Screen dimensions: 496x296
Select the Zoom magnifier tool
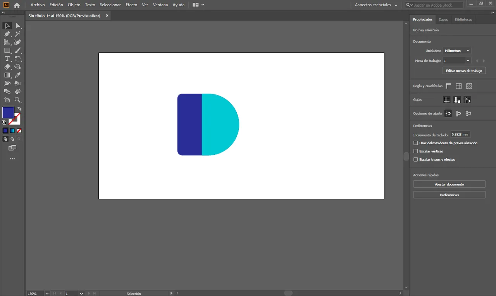[17, 100]
